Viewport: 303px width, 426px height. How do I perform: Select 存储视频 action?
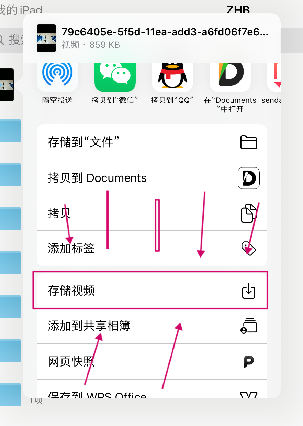[152, 291]
